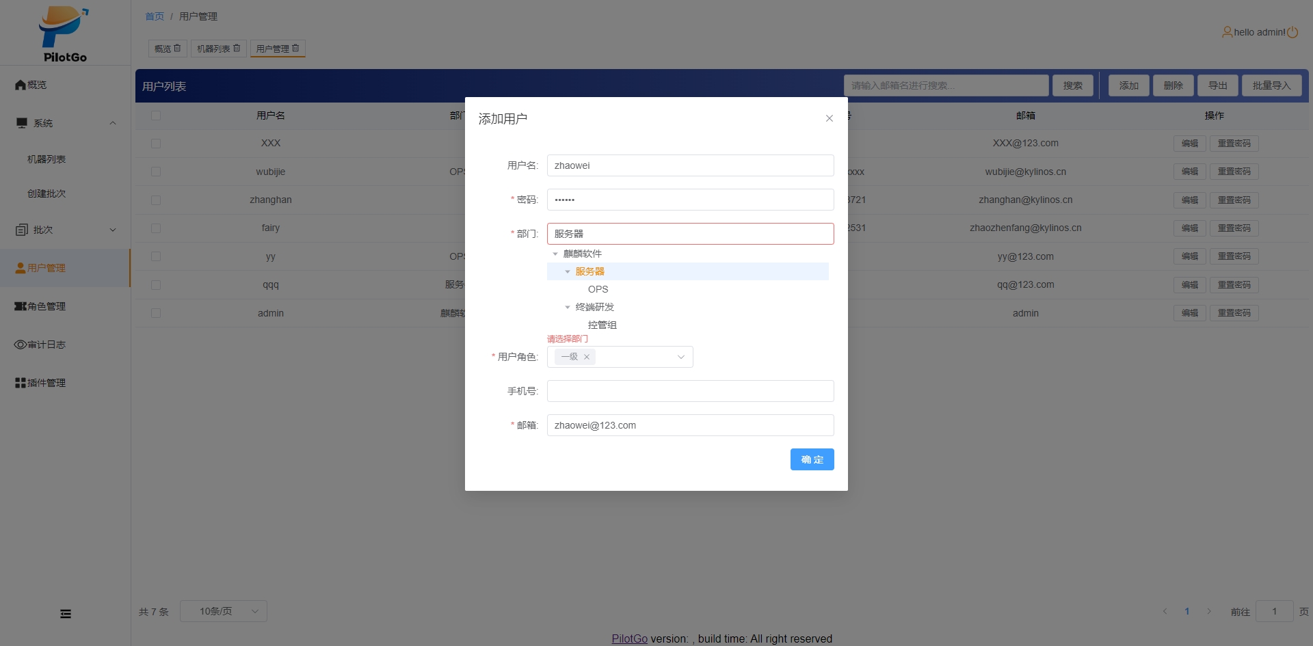The image size is (1313, 646).
Task: Select OPS department in the tree
Action: coord(598,289)
